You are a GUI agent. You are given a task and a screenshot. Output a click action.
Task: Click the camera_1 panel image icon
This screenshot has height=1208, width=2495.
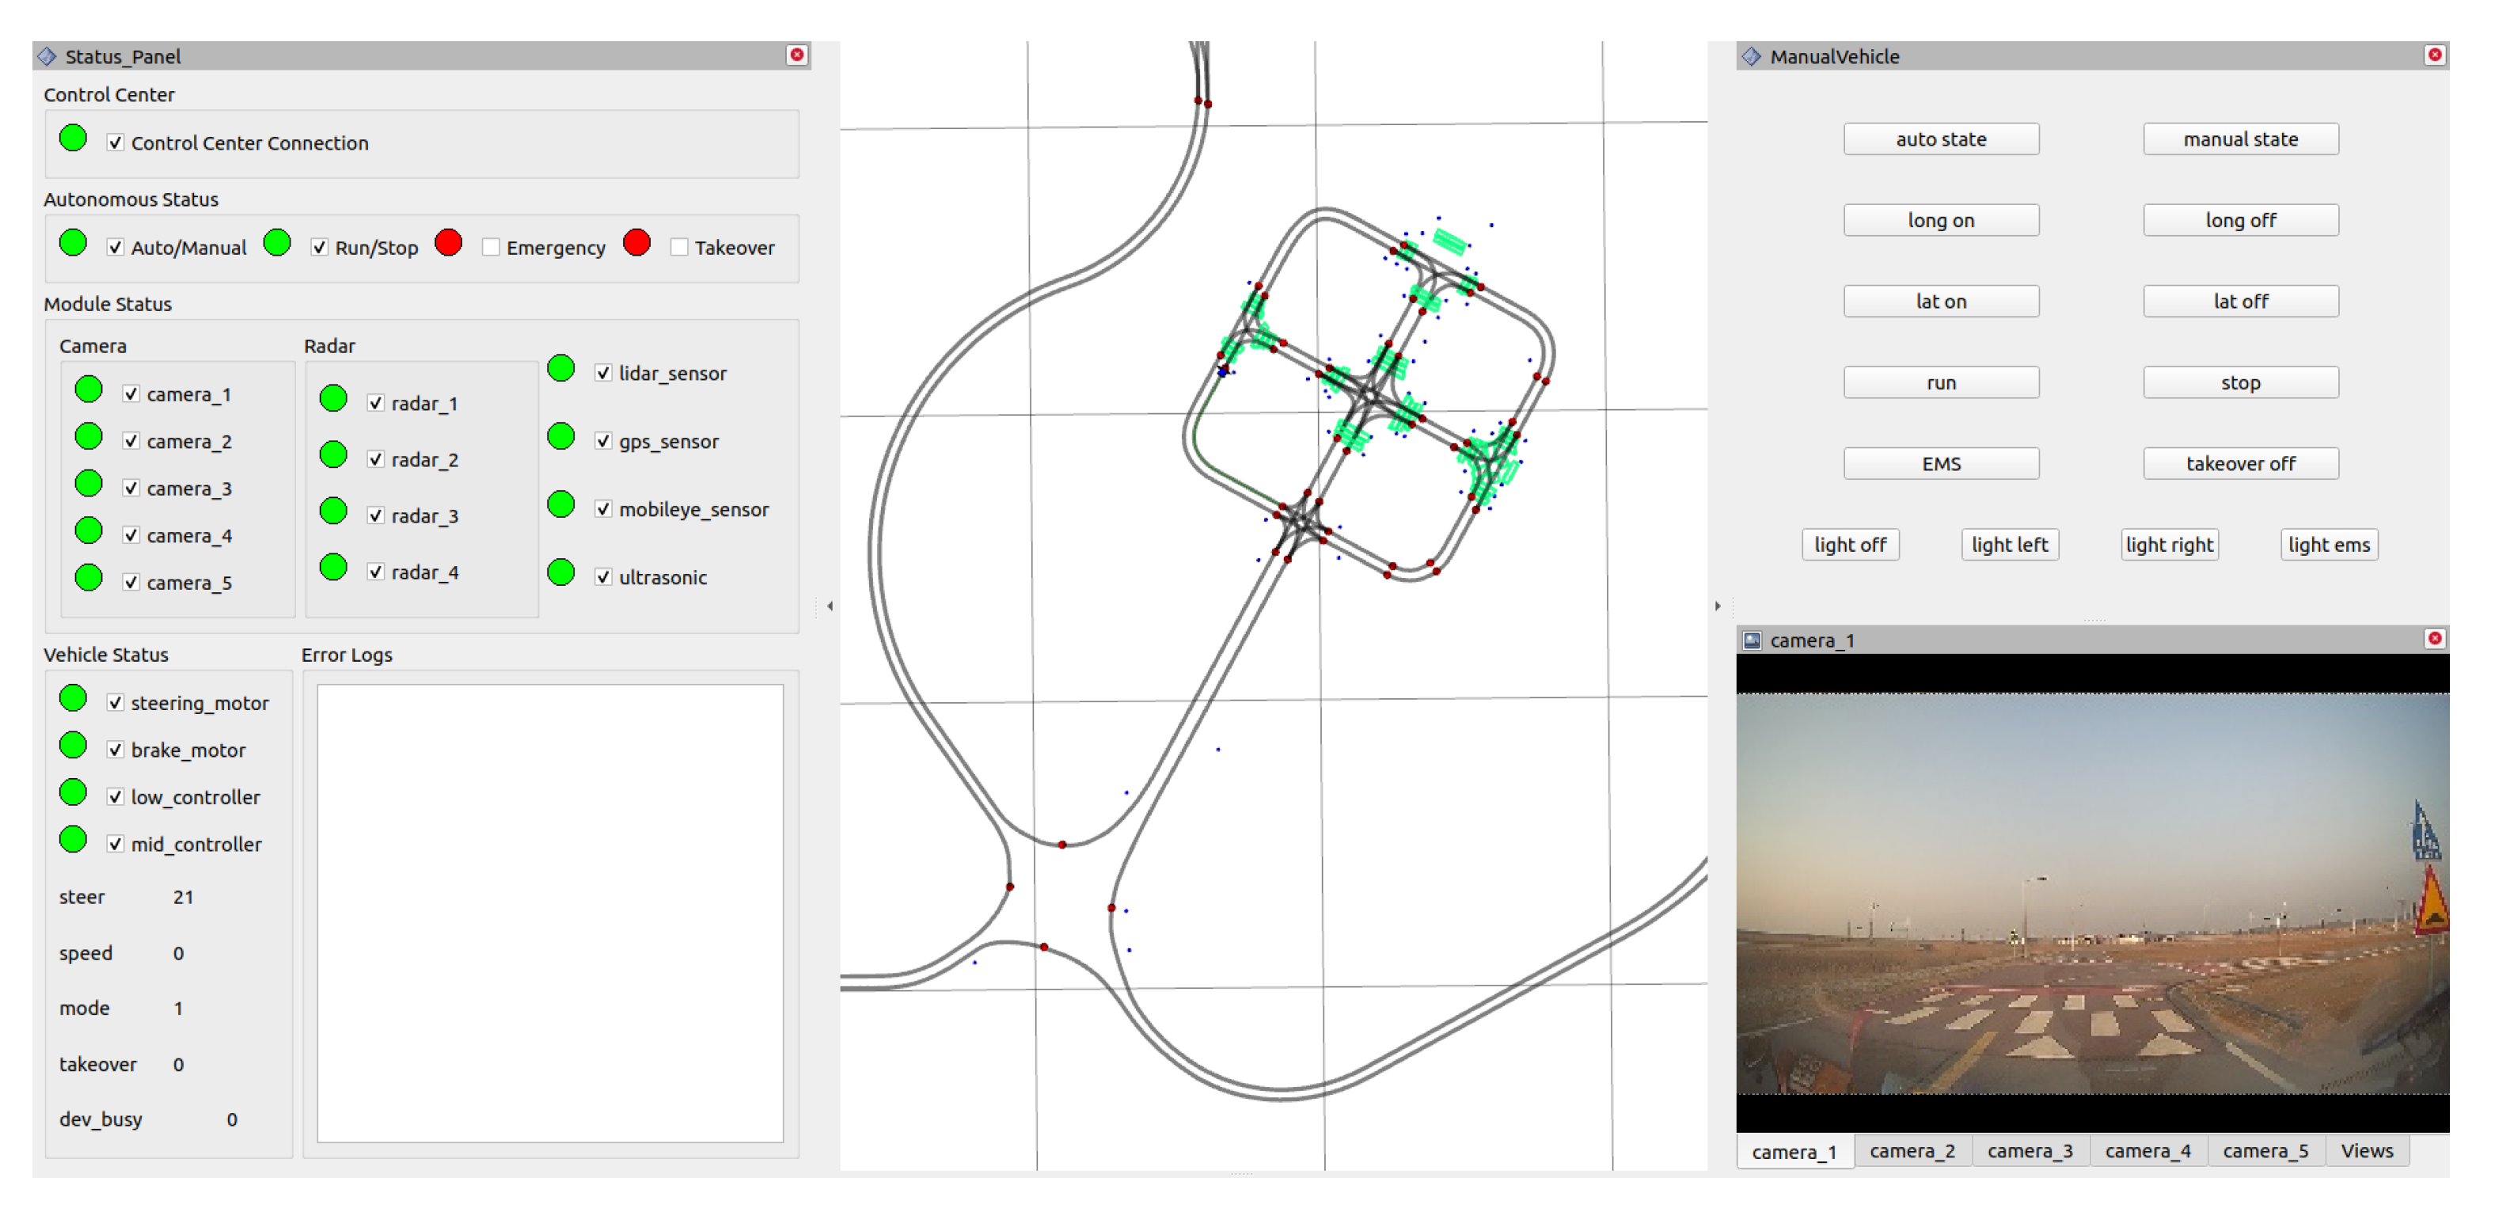[1751, 640]
